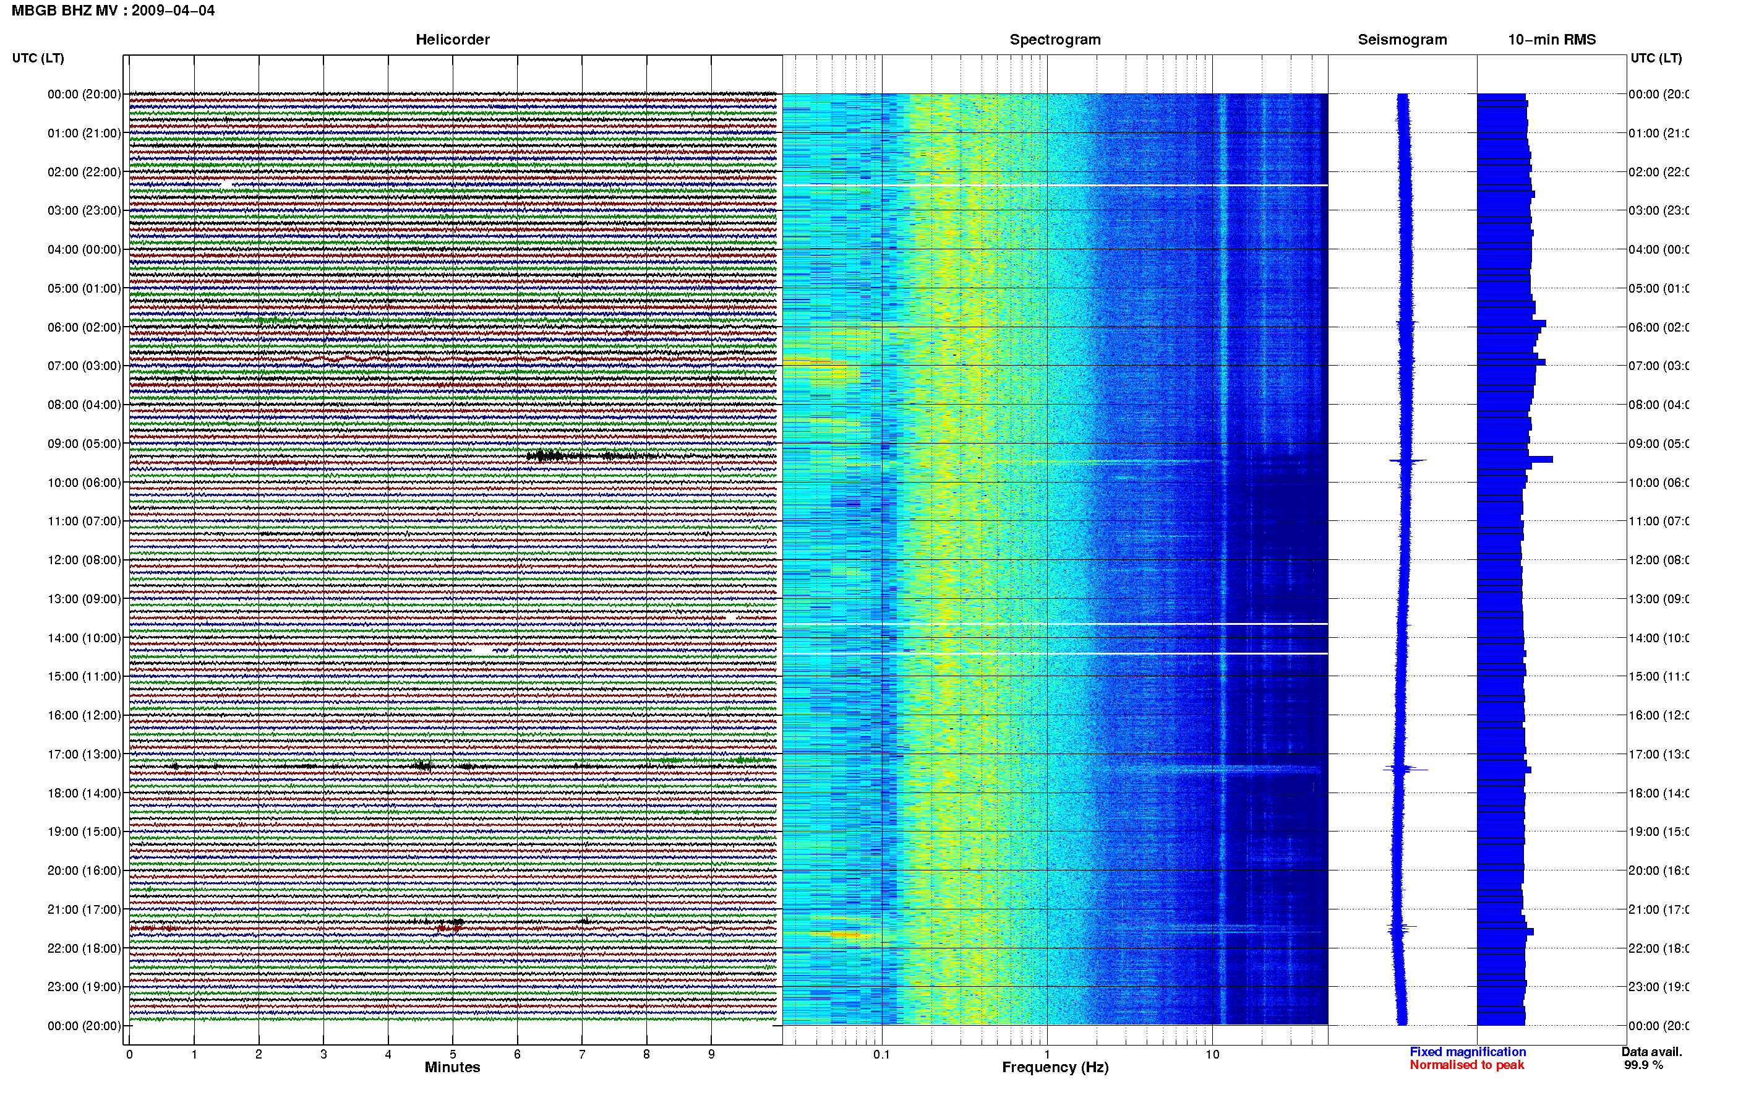Select the '03:00 (23:00)' time label
This screenshot has width=1759, height=1100.
click(x=84, y=211)
